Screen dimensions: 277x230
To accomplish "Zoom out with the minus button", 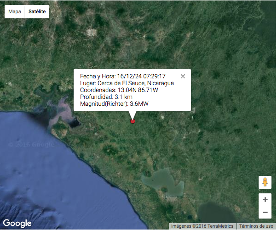I will [x=265, y=213].
